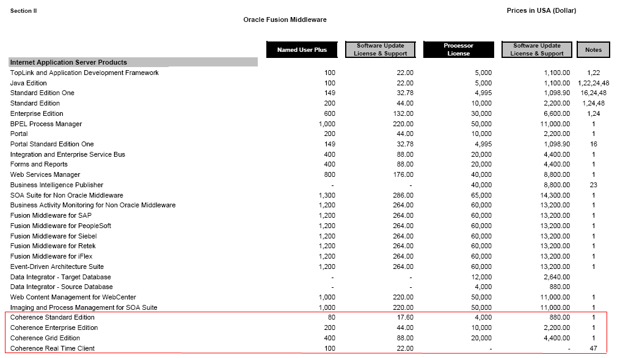Click the Portal Standard Edition One label
The width and height of the screenshot is (620, 358).
pos(52,144)
